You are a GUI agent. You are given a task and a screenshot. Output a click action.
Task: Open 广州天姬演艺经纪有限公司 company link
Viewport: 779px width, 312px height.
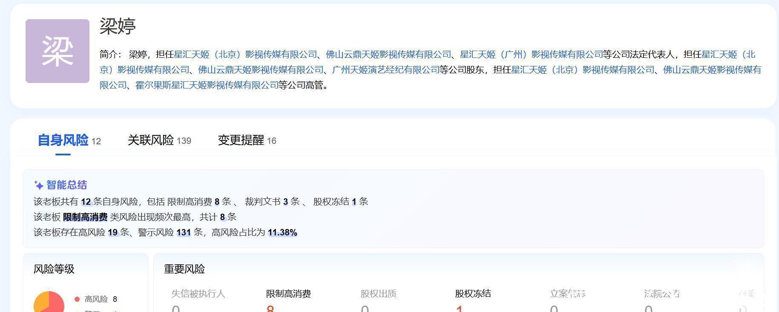385,70
